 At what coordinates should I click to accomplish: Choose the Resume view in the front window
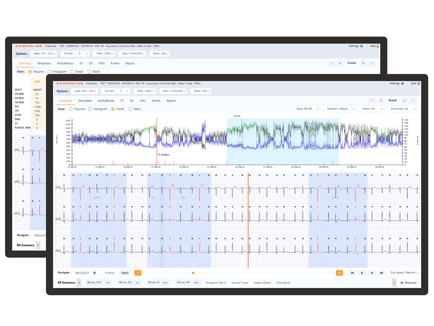click(71, 109)
